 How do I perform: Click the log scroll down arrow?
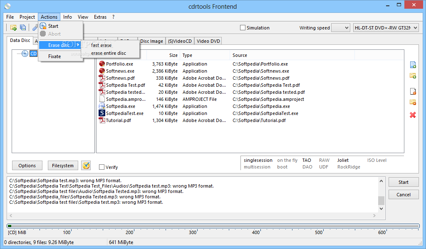click(381, 209)
